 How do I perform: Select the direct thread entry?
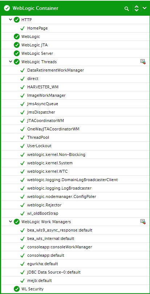(x=33, y=79)
